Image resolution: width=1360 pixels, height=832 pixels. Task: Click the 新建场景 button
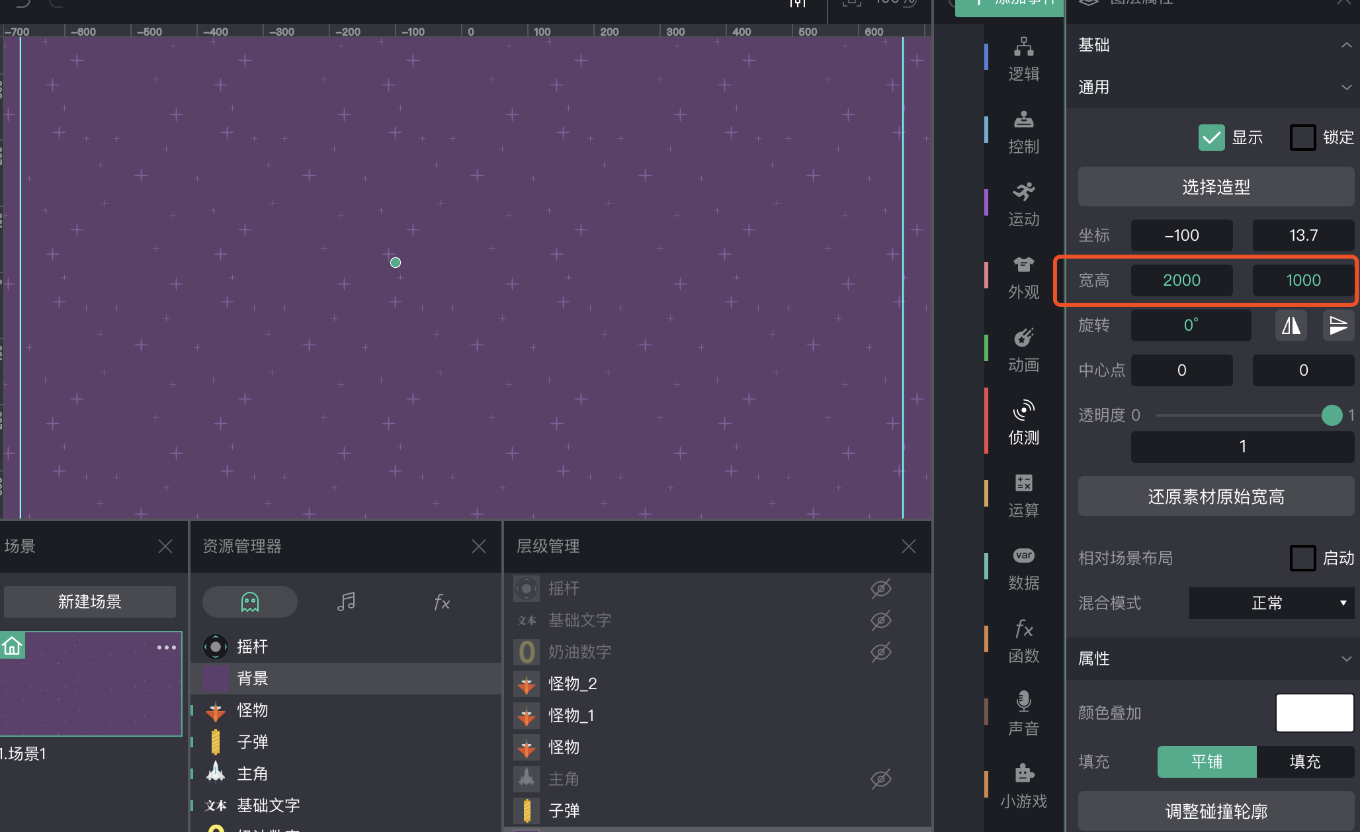click(x=90, y=602)
